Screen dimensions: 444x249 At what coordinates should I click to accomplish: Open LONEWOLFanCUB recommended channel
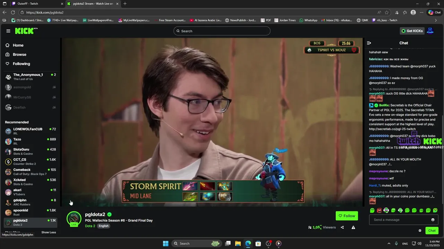pos(31,131)
